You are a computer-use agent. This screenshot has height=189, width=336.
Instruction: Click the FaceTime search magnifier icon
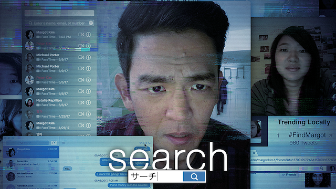[30, 23]
